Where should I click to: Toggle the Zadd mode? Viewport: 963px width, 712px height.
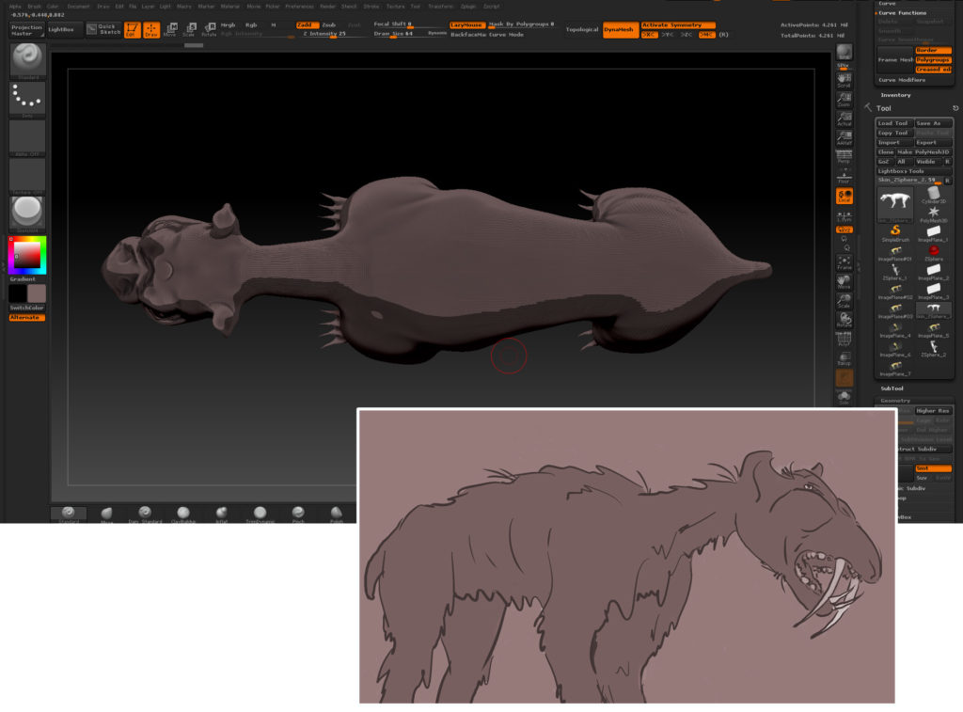[x=305, y=24]
